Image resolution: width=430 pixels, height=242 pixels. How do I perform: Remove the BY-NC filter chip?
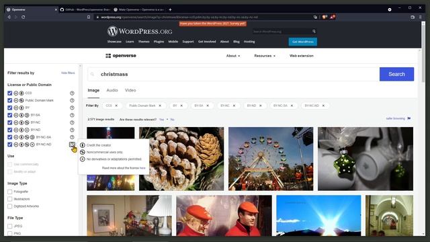[234, 106]
